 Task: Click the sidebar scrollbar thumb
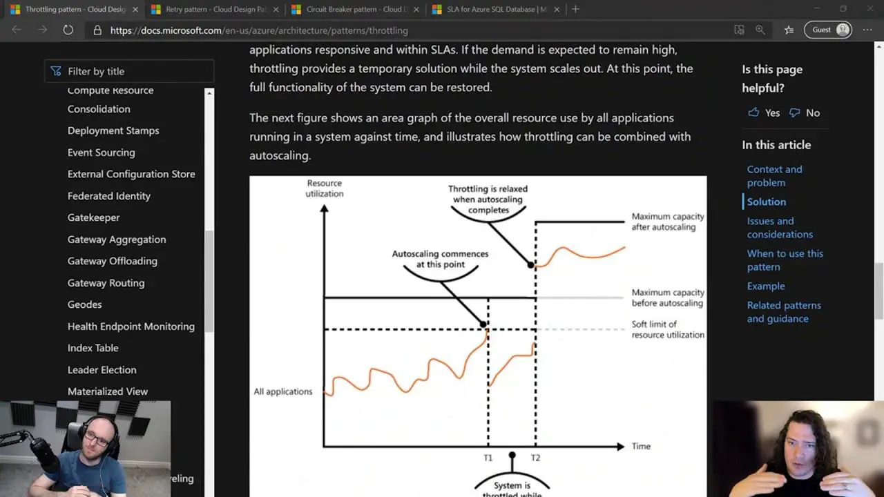209,280
